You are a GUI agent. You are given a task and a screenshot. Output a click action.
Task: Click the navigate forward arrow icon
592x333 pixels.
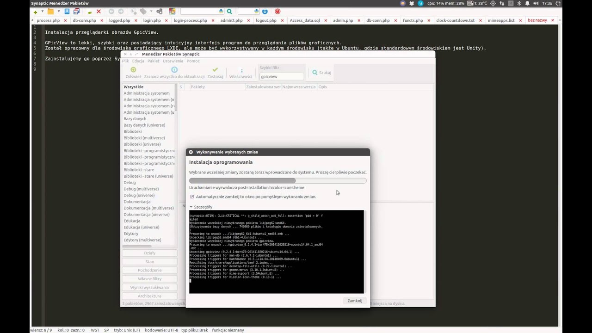coord(121,11)
